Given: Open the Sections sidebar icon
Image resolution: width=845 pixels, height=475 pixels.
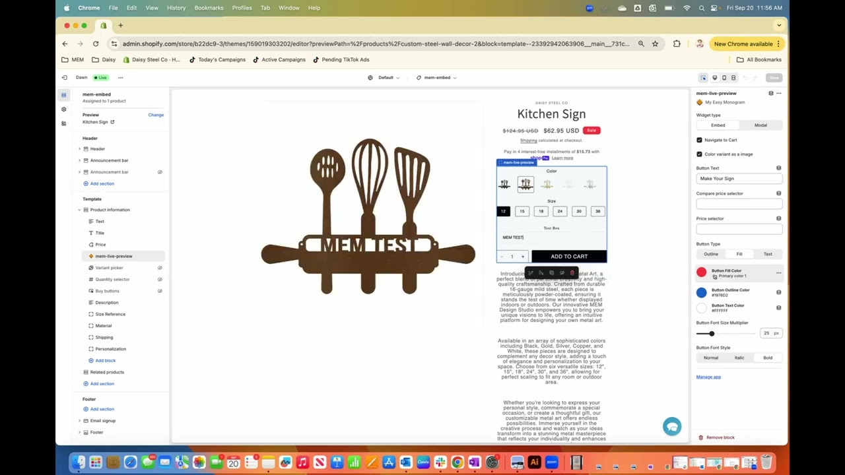Looking at the screenshot, I should (63, 95).
